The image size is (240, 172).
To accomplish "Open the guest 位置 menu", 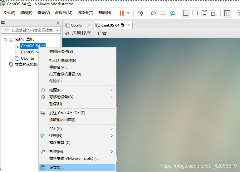I will [x=102, y=33].
